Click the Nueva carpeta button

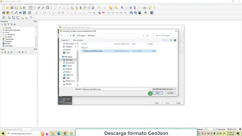[78, 40]
